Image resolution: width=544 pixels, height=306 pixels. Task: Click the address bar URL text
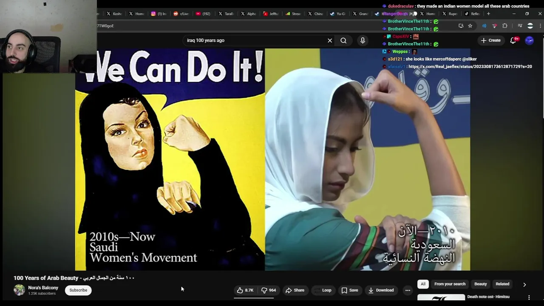click(105, 26)
